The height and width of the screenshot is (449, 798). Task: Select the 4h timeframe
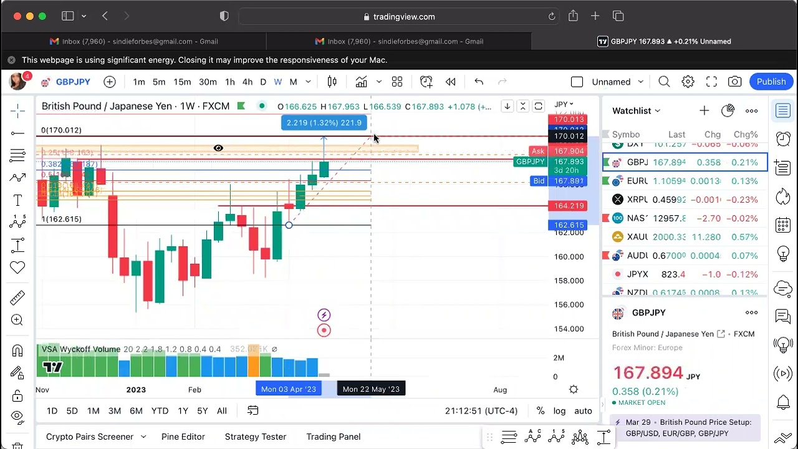point(248,82)
